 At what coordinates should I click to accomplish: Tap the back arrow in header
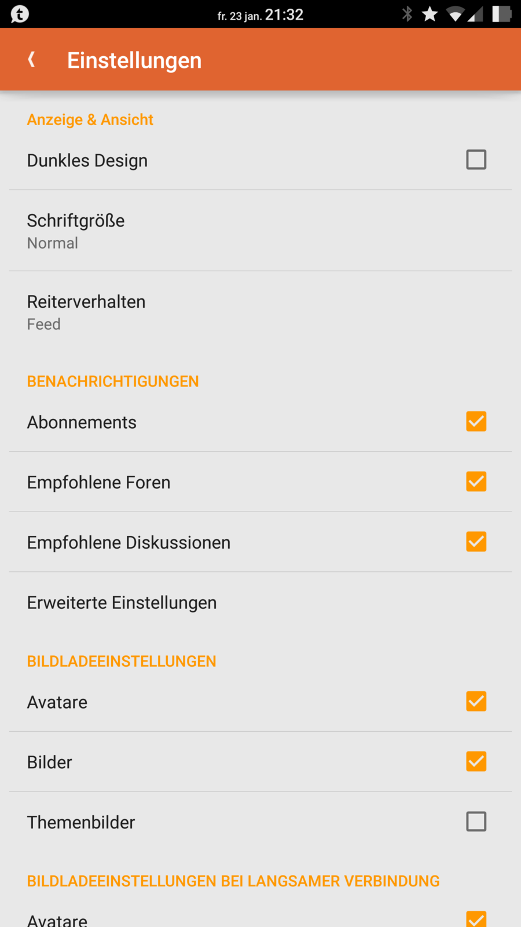(x=32, y=59)
